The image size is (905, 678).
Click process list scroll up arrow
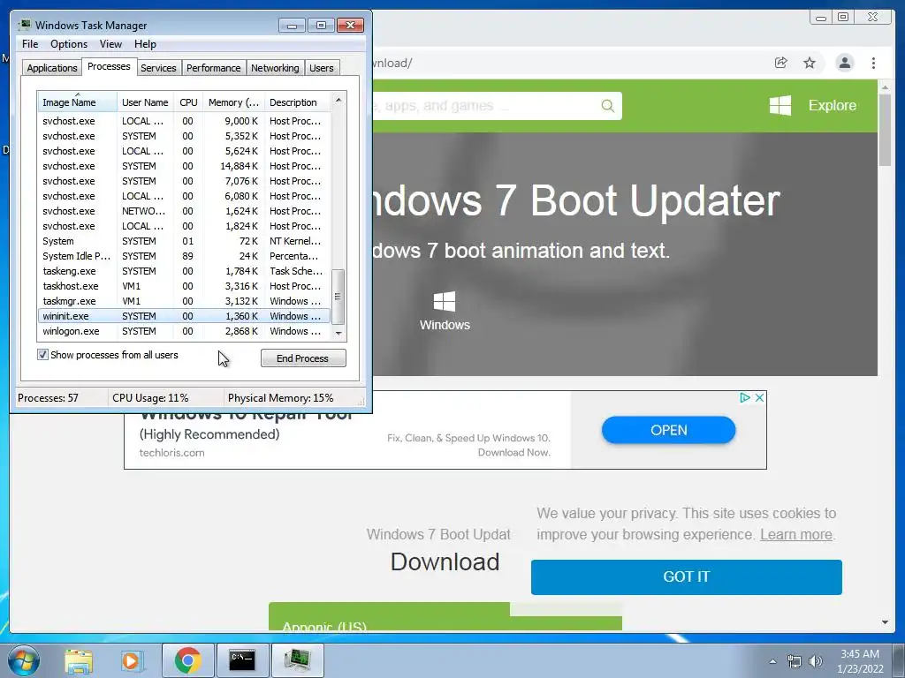click(x=338, y=100)
